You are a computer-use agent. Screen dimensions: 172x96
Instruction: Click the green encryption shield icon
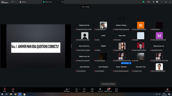(x=143, y=2)
